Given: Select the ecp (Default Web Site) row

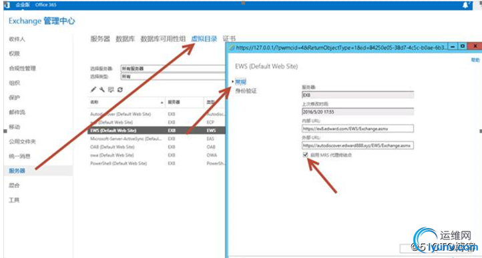Looking at the screenshot, I should point(156,122).
